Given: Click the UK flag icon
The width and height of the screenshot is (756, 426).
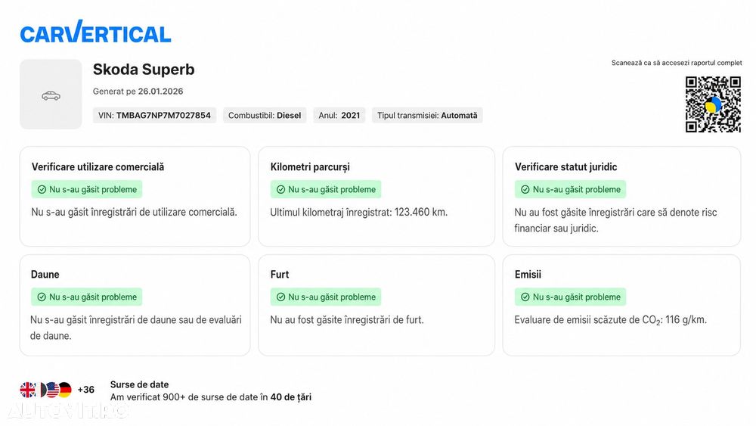Looking at the screenshot, I should (x=28, y=390).
